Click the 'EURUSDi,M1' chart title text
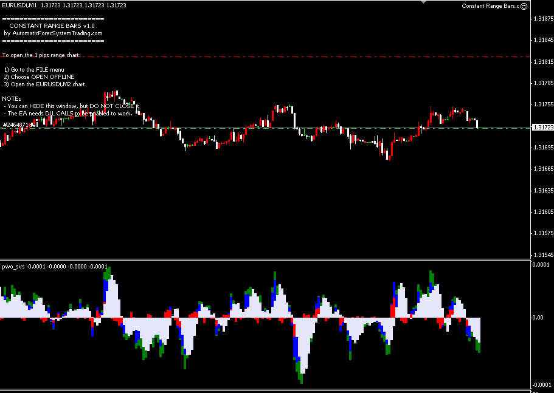Image resolution: width=554 pixels, height=393 pixels. coord(19,5)
